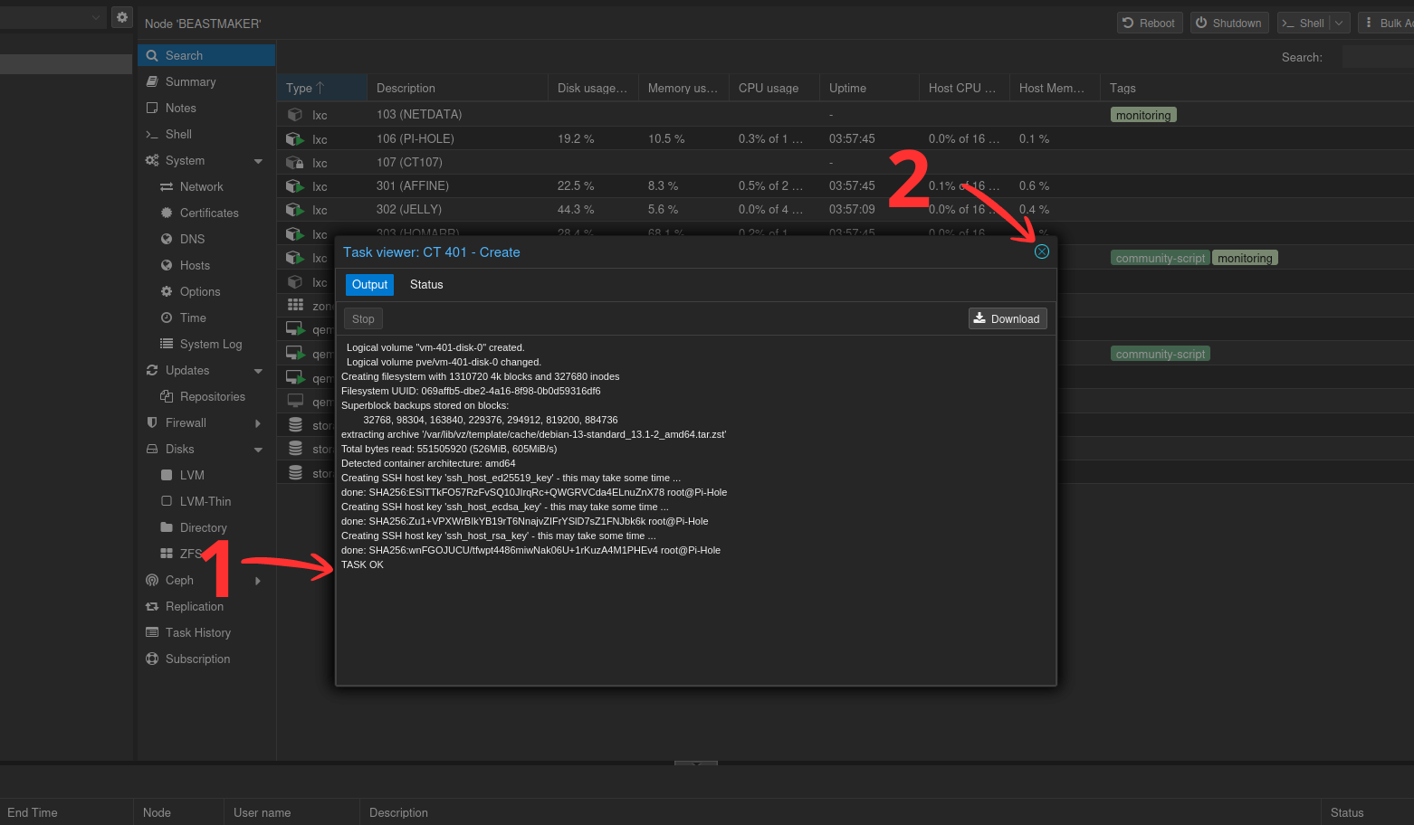This screenshot has width=1414, height=825.
Task: Open the Shell button dropdown arrow
Action: coord(1339,23)
